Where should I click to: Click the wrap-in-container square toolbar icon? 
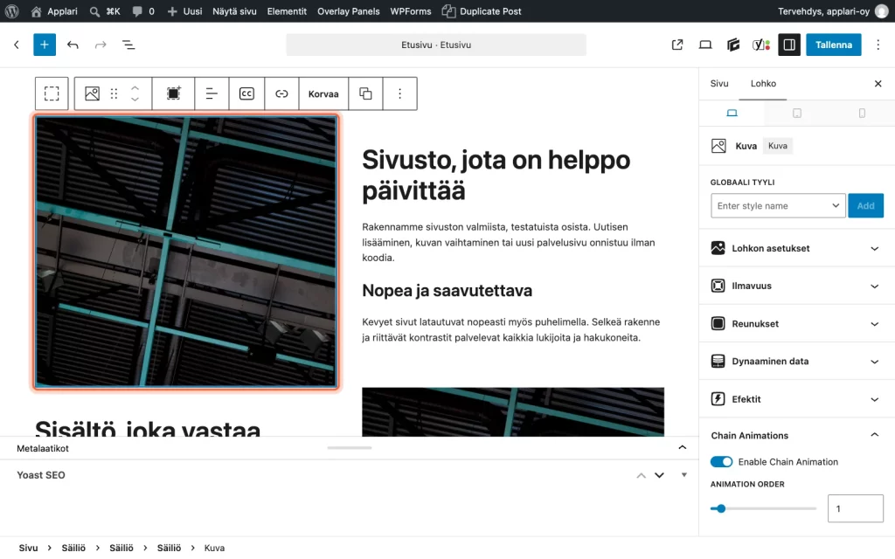(174, 93)
